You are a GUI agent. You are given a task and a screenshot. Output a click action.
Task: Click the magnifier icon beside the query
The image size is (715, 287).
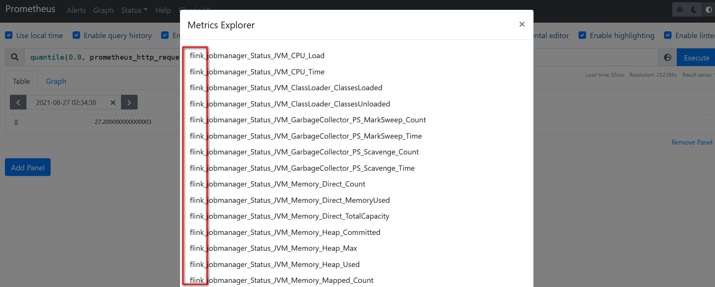pos(15,57)
